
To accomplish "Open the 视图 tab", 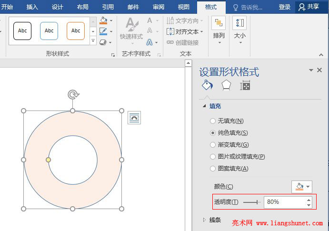I will click(184, 7).
